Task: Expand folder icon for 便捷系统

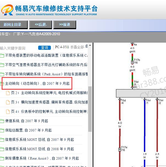Action: pos(2,121)
